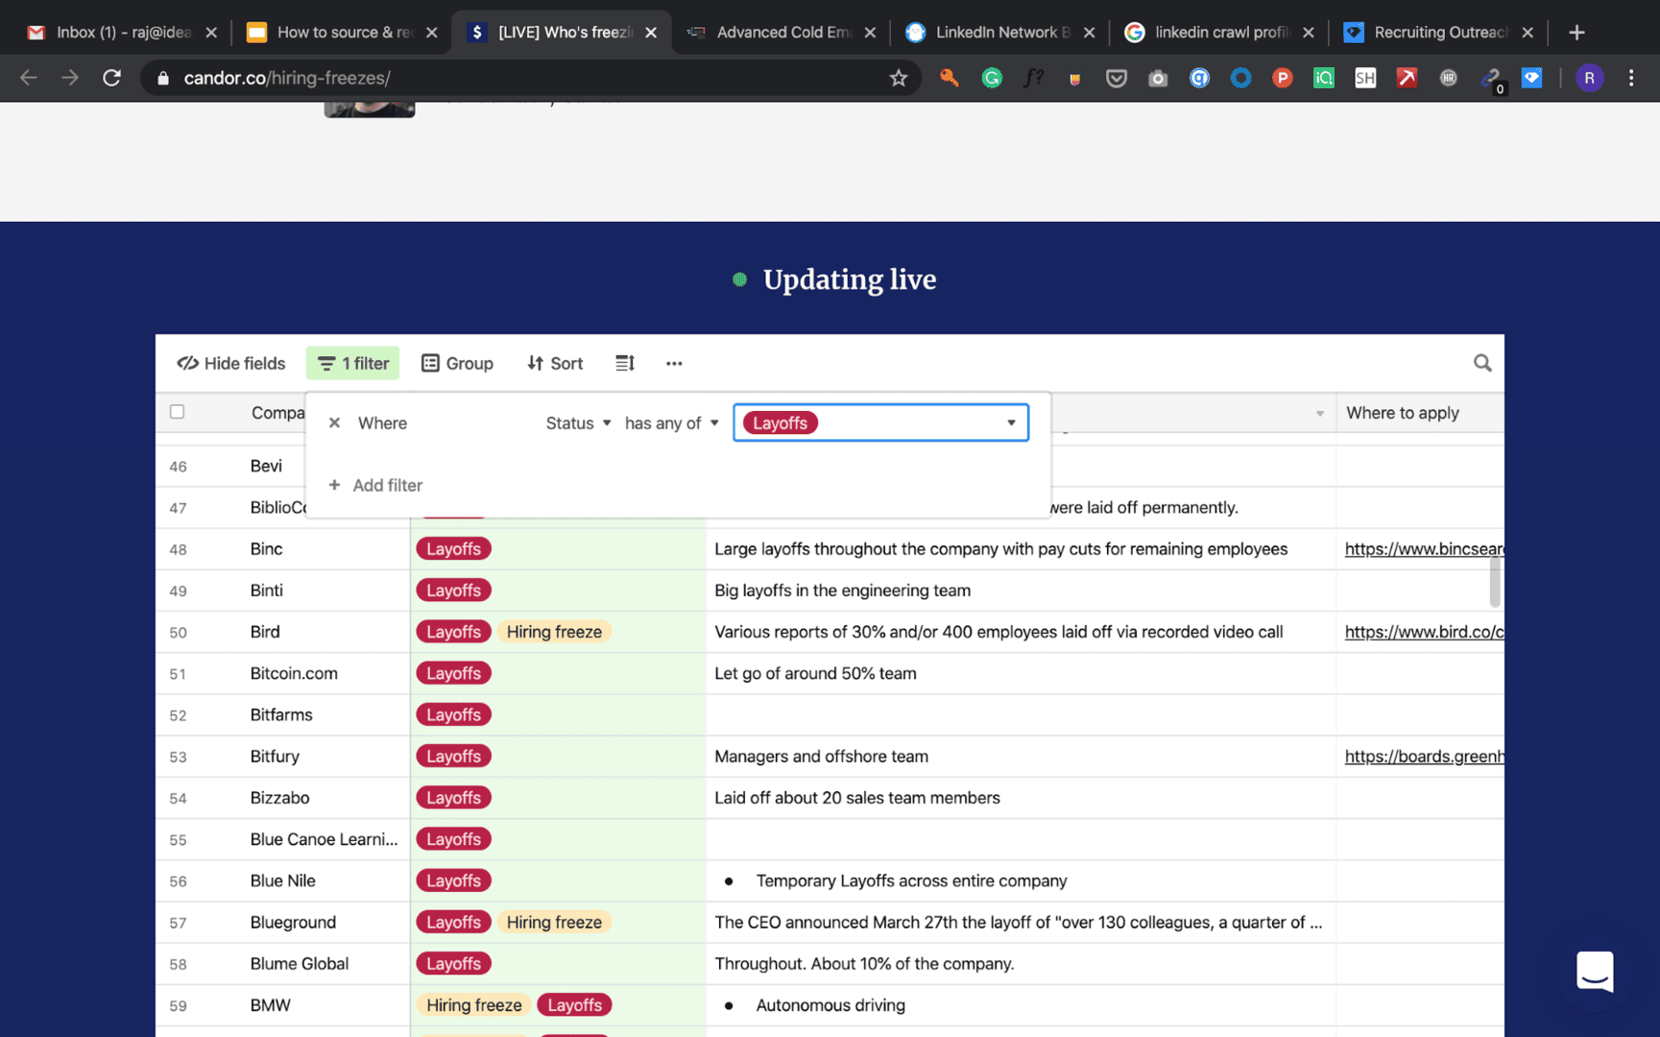Expand the Layoffs value selector dropdown
The height and width of the screenshot is (1037, 1660).
(1011, 422)
